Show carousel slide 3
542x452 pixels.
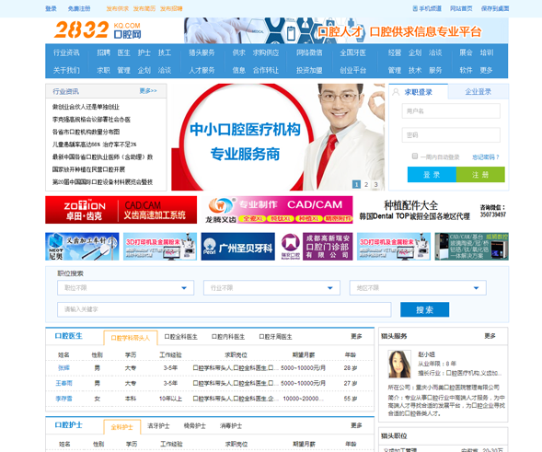pyautogui.click(x=375, y=184)
